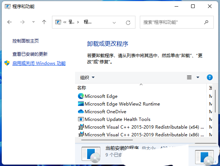The image size is (220, 166).
Task: Sort by the 名称 column header
Action: (x=82, y=88)
